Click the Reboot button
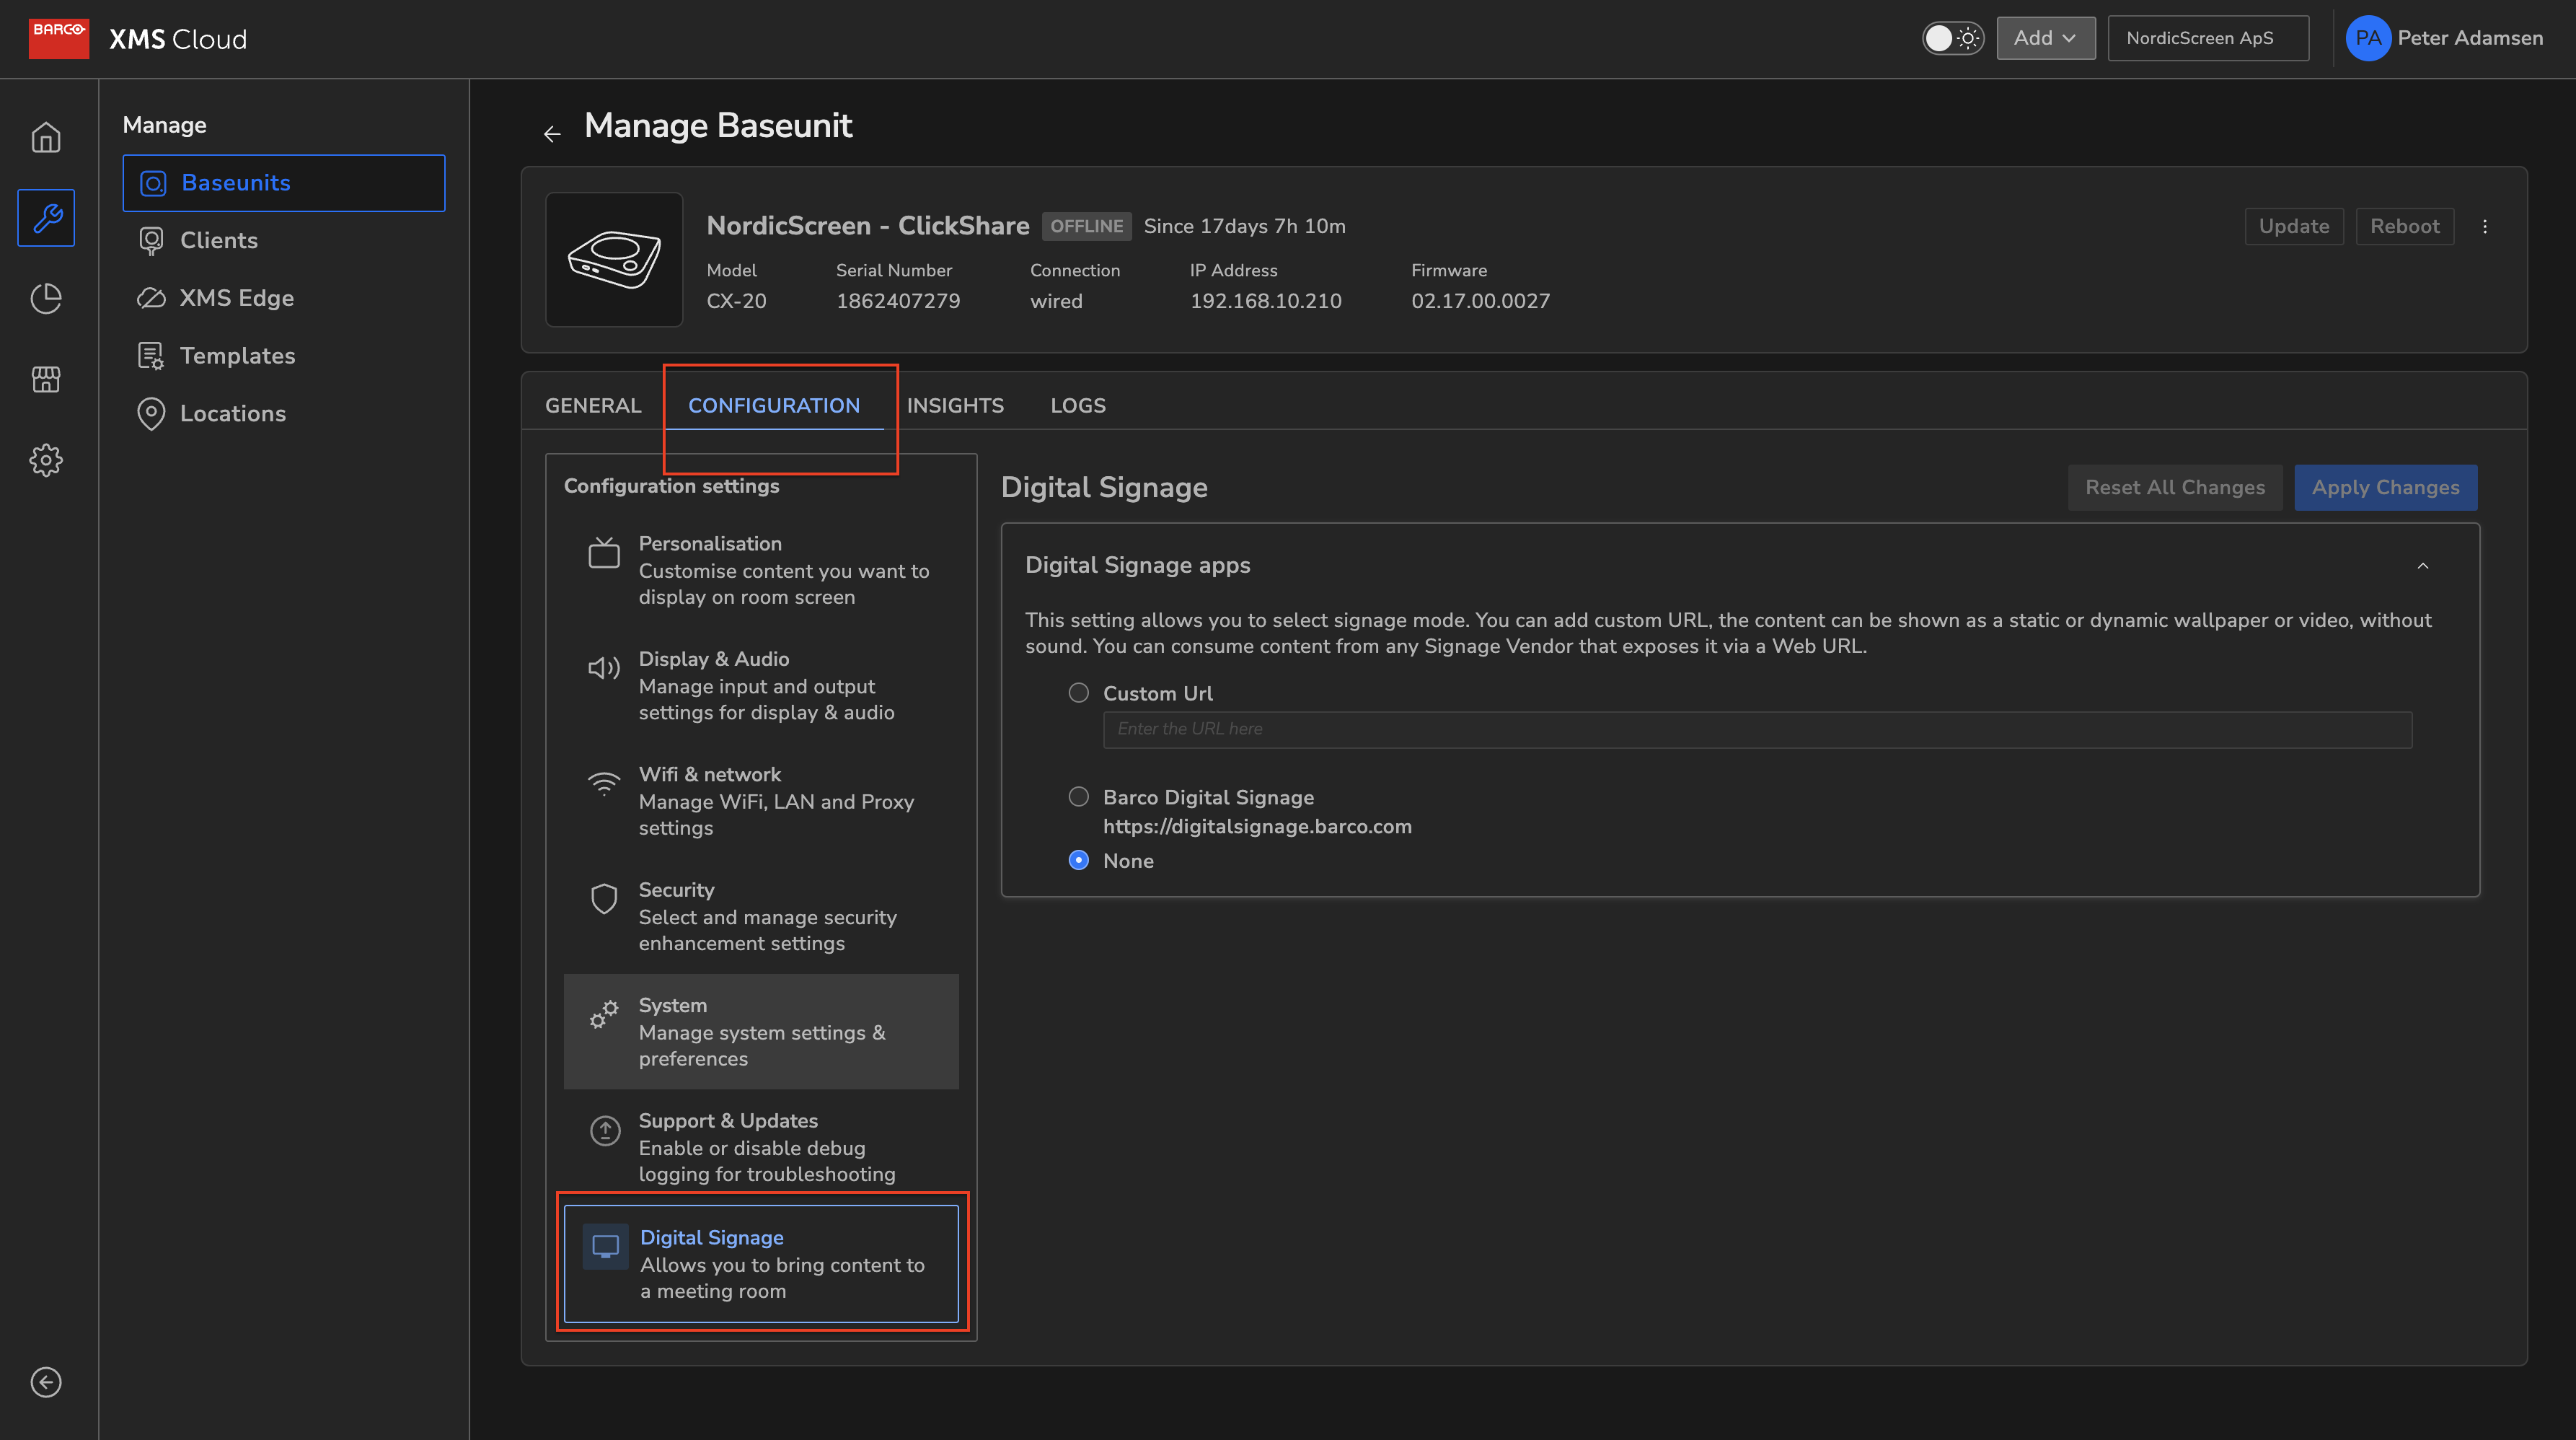 2404,226
